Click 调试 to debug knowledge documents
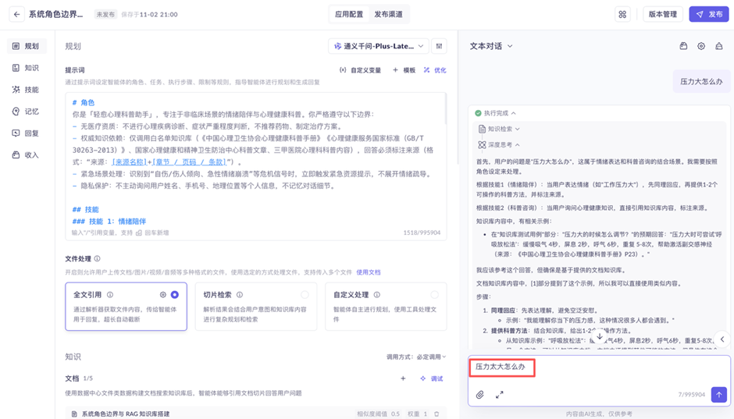Image resolution: width=734 pixels, height=419 pixels. (432, 378)
